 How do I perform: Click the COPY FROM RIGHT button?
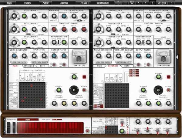point(39,62)
